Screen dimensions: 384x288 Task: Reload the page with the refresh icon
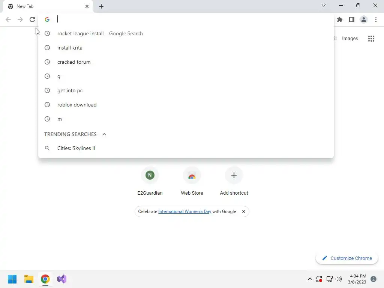[x=32, y=19]
